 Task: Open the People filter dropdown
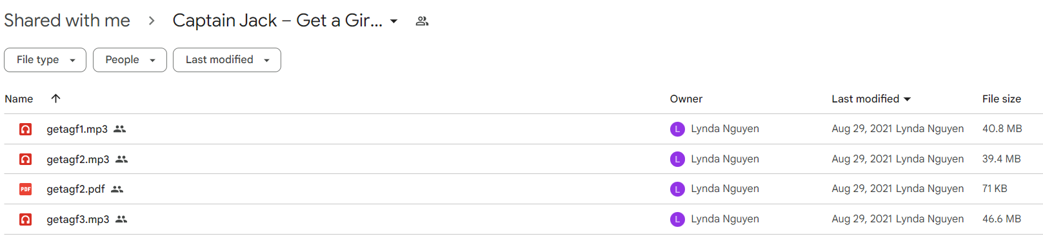[x=130, y=60]
